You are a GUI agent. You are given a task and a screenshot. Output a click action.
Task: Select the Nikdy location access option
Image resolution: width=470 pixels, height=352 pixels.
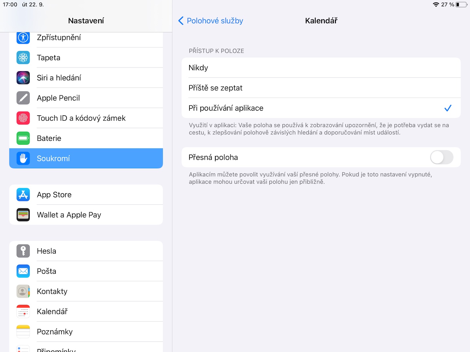321,68
